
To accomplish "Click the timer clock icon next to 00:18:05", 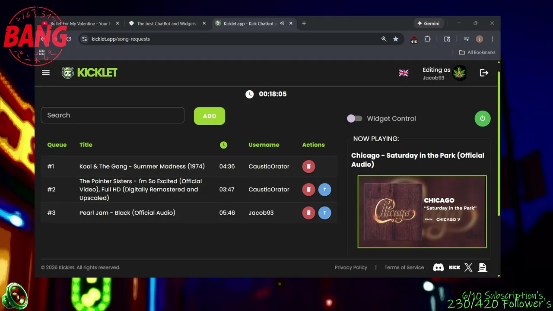I will pos(249,94).
